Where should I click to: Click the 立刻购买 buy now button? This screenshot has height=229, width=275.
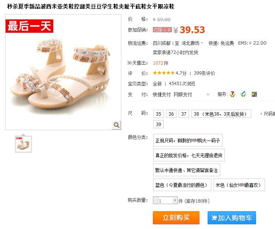[x=176, y=217]
